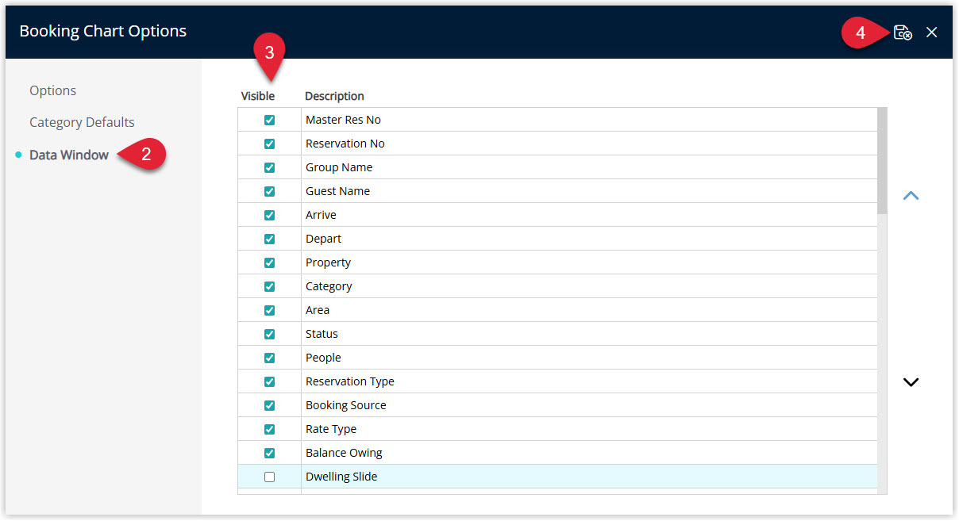Open the Category Defaults section
Screen dimensions: 959x521
pos(82,122)
